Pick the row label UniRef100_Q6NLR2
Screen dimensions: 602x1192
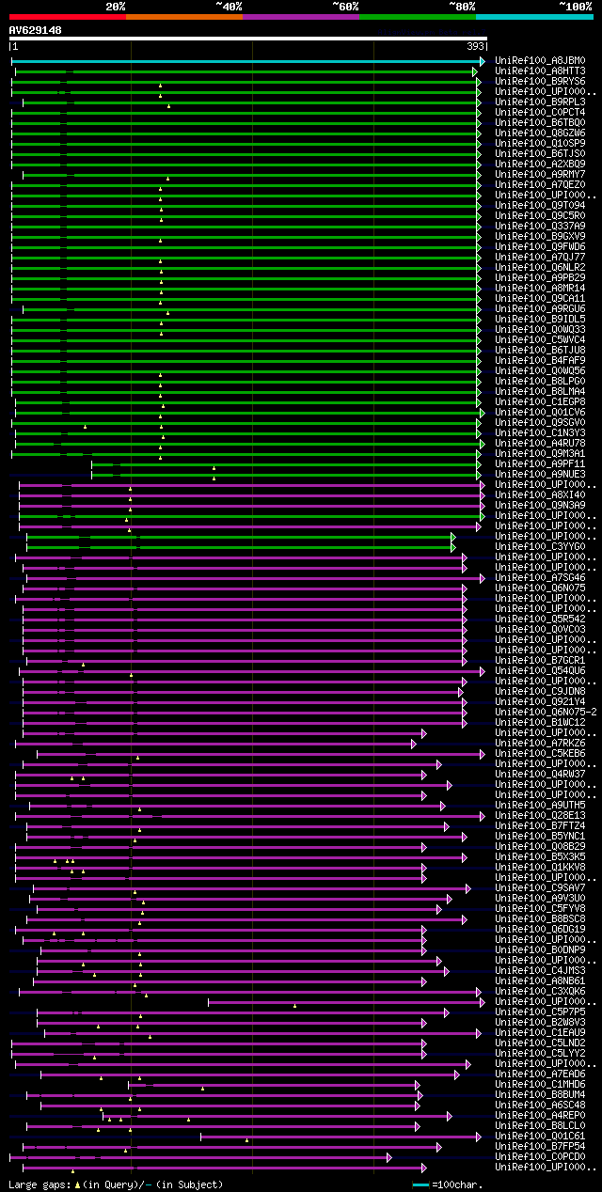pos(541,268)
